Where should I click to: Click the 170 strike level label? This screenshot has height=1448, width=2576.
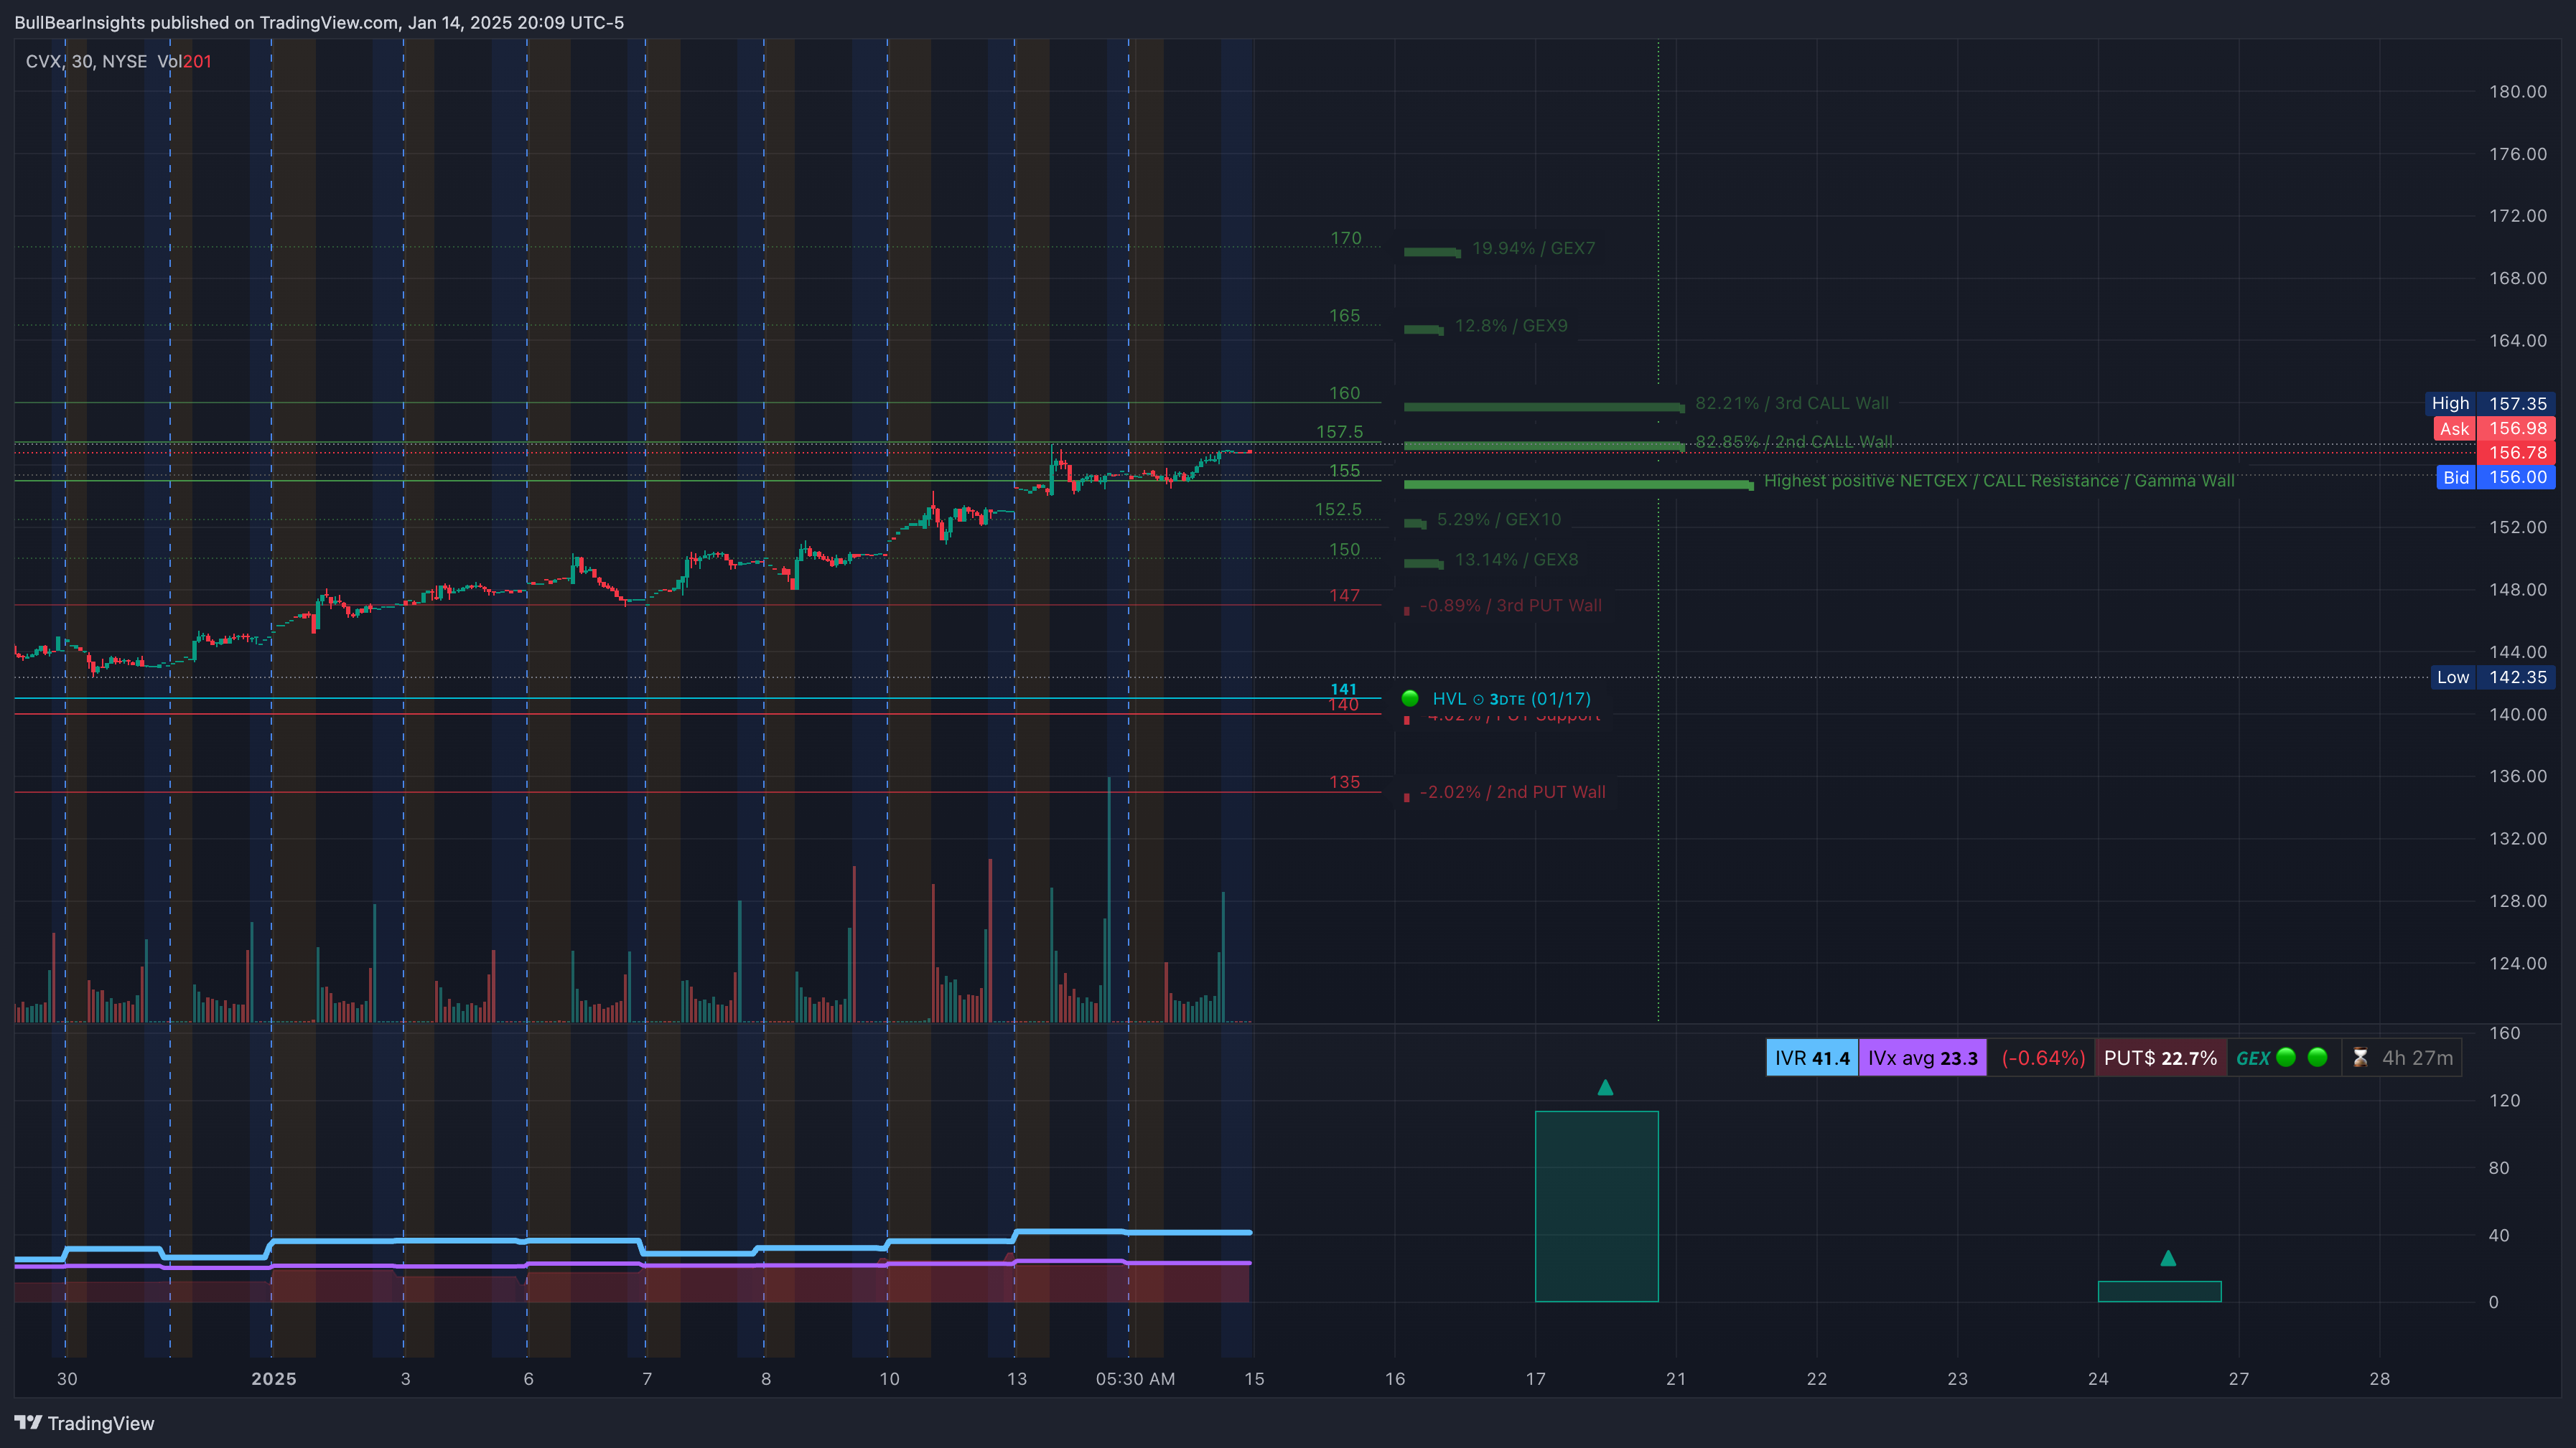1345,238
